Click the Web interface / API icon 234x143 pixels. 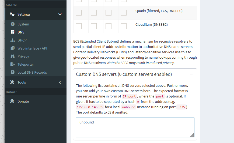(12, 48)
